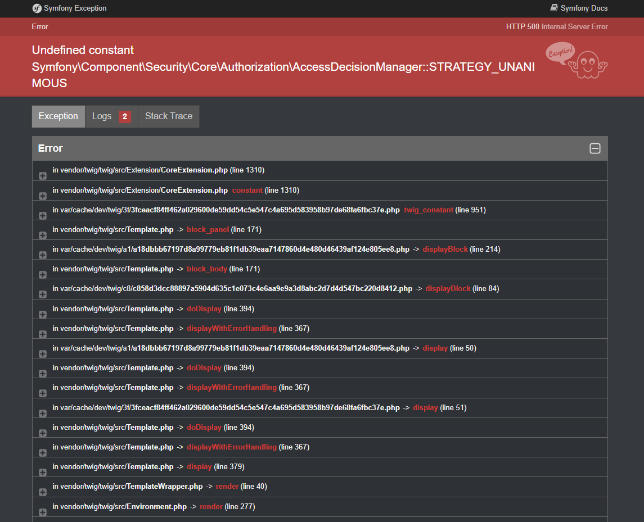The height and width of the screenshot is (522, 644).
Task: Click the Symfony Docs book icon
Action: click(554, 8)
